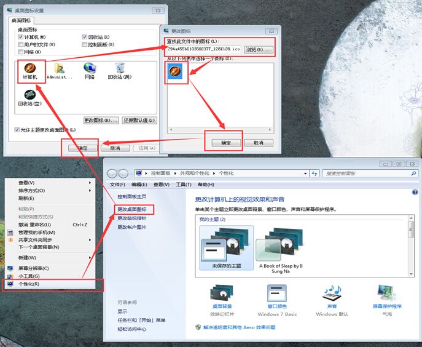
Task: Toggle 允许主题更改桌面图标 checkbox
Action: click(x=17, y=130)
